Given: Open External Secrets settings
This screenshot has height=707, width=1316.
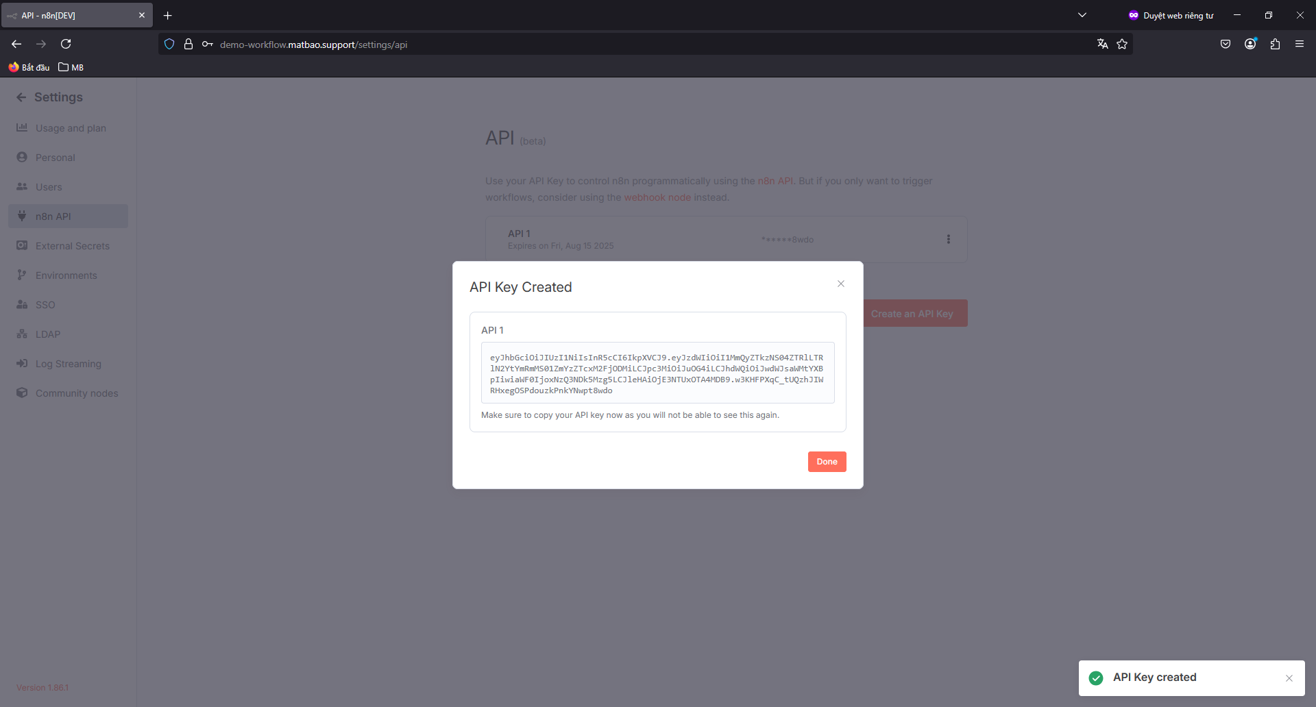Looking at the screenshot, I should [x=69, y=246].
